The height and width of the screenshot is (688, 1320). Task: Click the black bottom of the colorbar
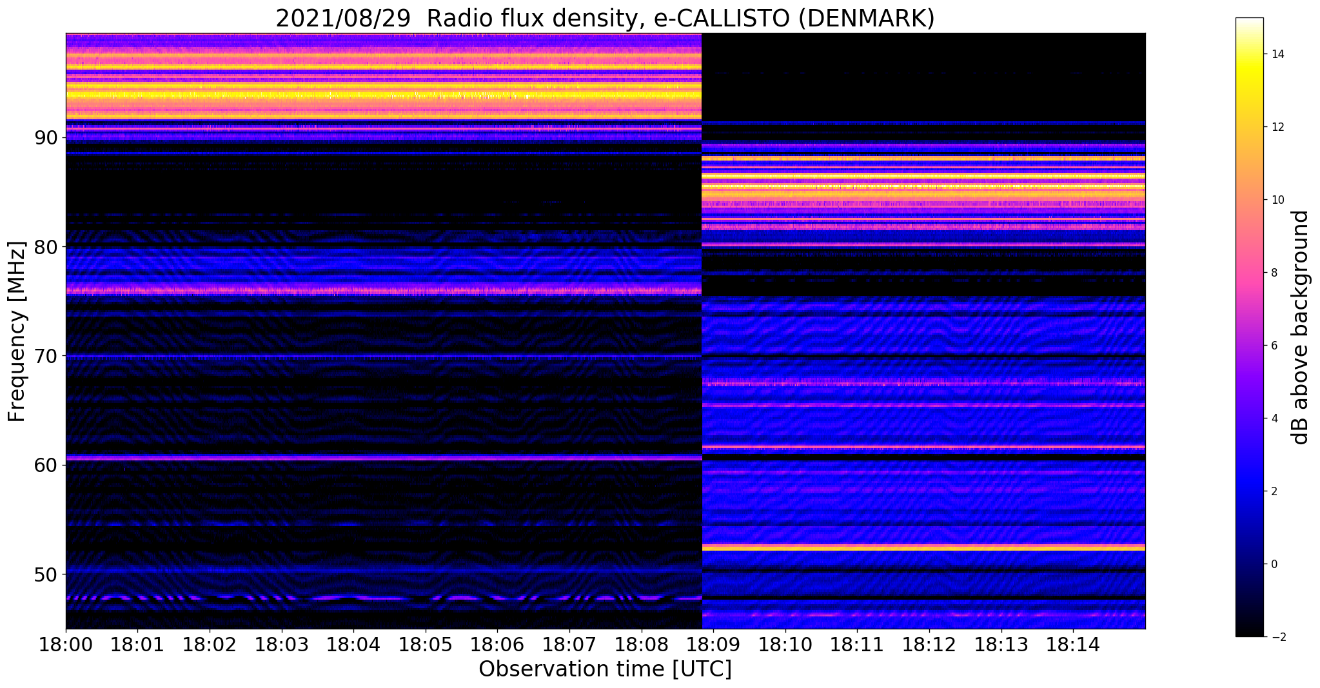pos(1249,629)
